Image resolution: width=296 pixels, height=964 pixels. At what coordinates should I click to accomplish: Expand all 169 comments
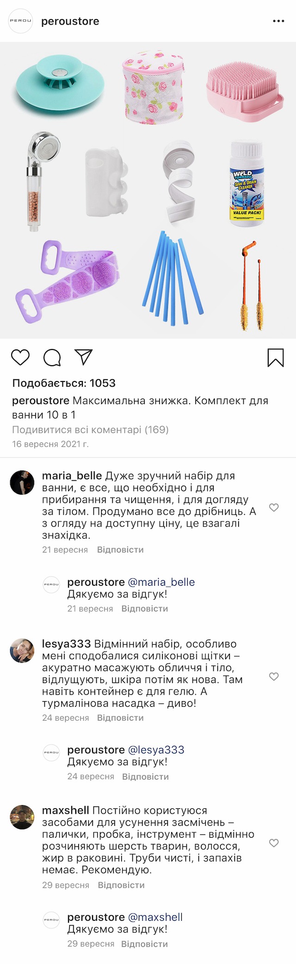[x=90, y=430]
